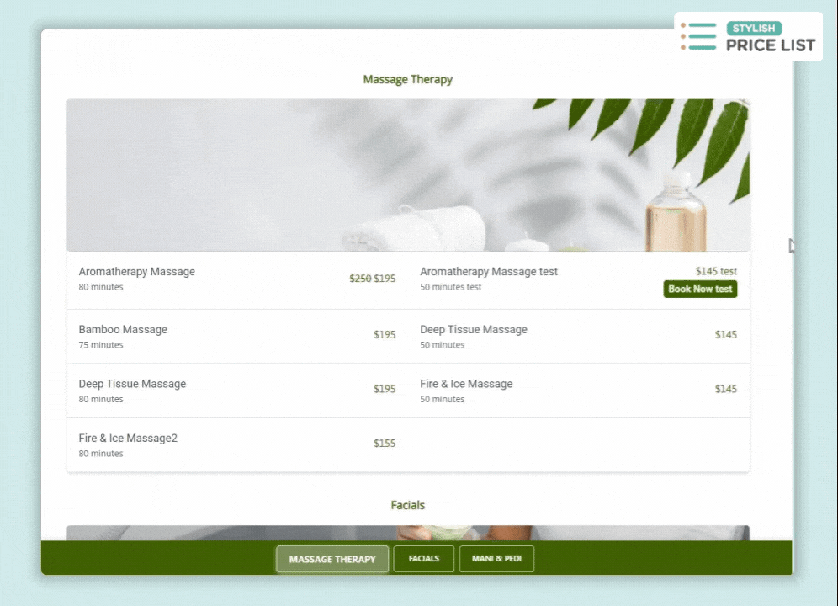Click the 50 minutes test duration text
Screen dimensions: 838x606
(450, 287)
